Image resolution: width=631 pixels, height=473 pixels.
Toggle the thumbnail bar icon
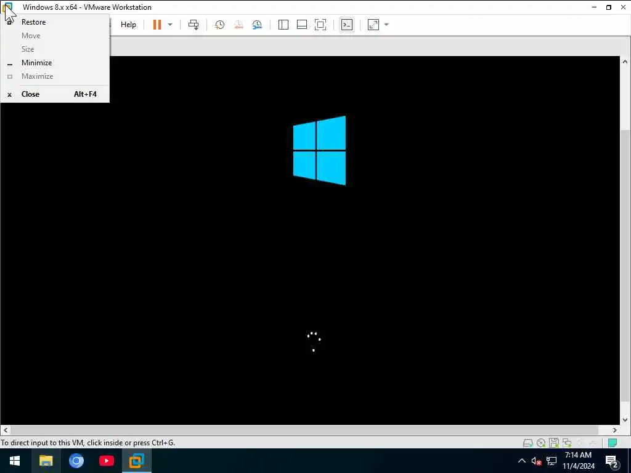coord(302,25)
